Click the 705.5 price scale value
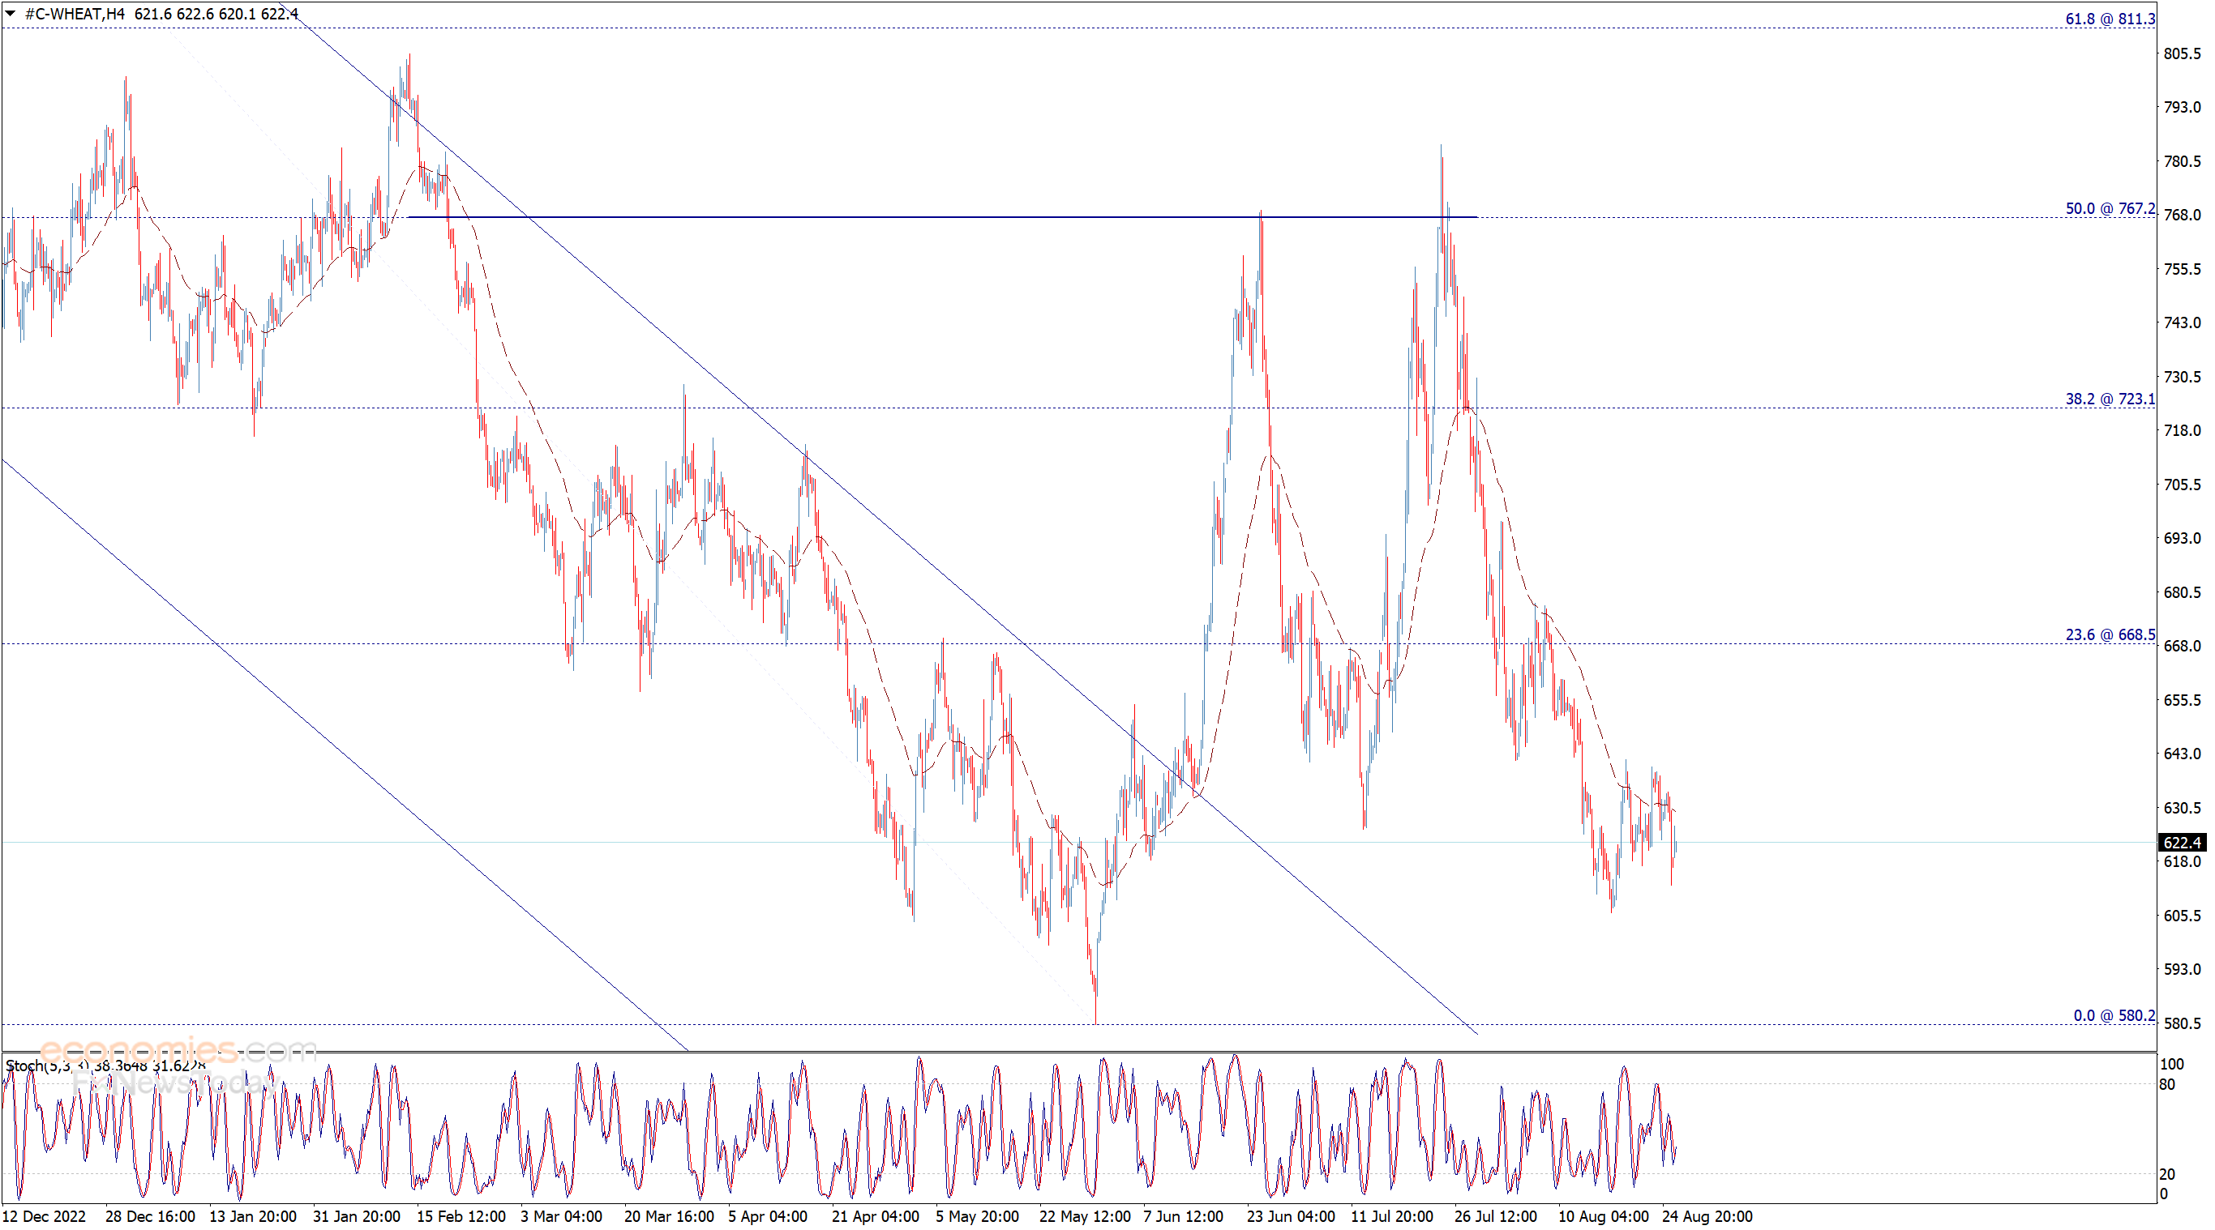Image resolution: width=2215 pixels, height=1230 pixels. [x=2183, y=485]
